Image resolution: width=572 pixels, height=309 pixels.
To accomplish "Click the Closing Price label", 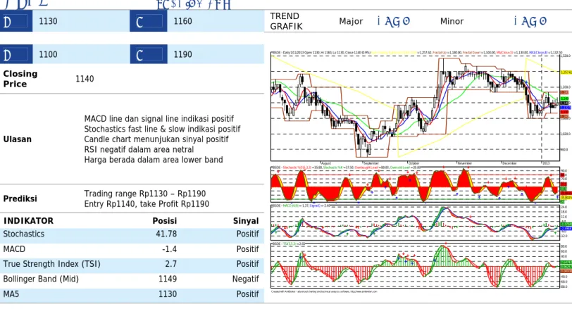I will [x=20, y=79].
